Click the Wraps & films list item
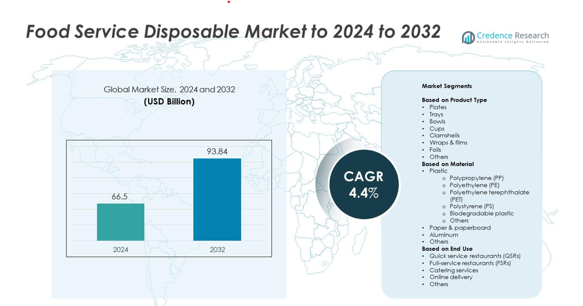Screen dimensions: 583x306 click(448, 143)
